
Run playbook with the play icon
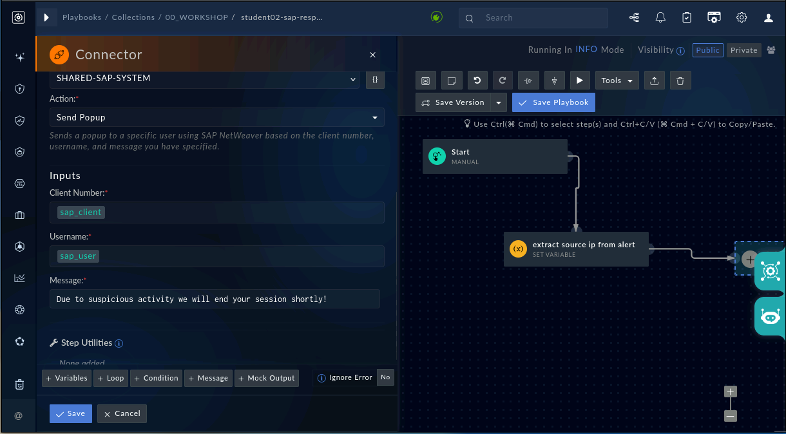pos(580,80)
